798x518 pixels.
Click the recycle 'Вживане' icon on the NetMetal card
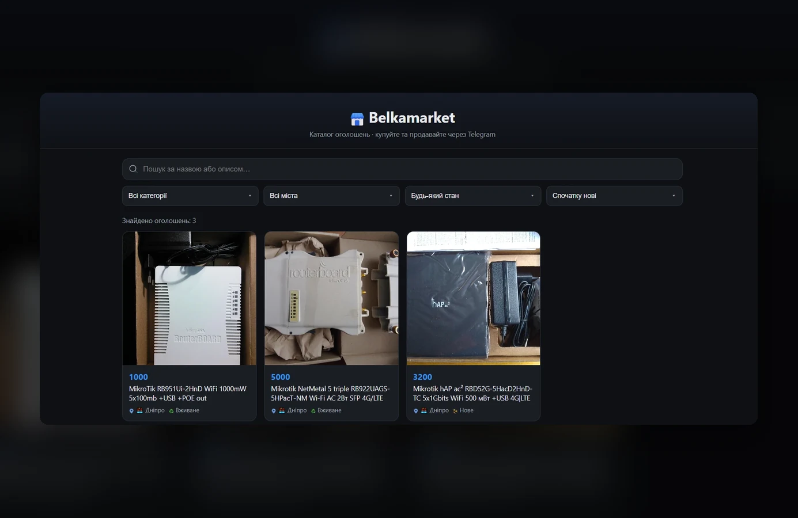tap(313, 411)
